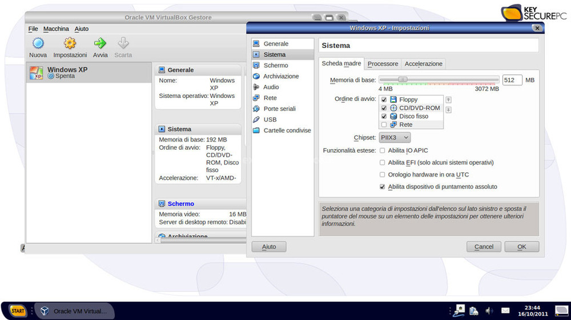Switch to Scheda madre tab
The width and height of the screenshot is (571, 320).
[341, 63]
